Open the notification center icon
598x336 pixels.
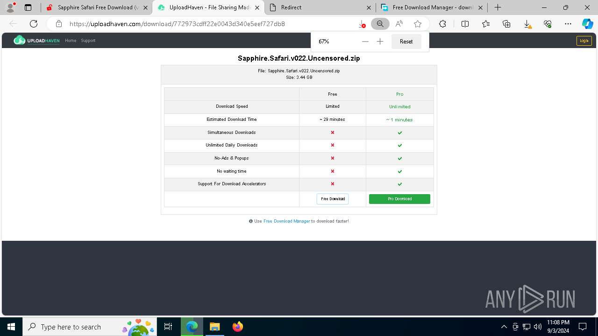click(x=583, y=327)
